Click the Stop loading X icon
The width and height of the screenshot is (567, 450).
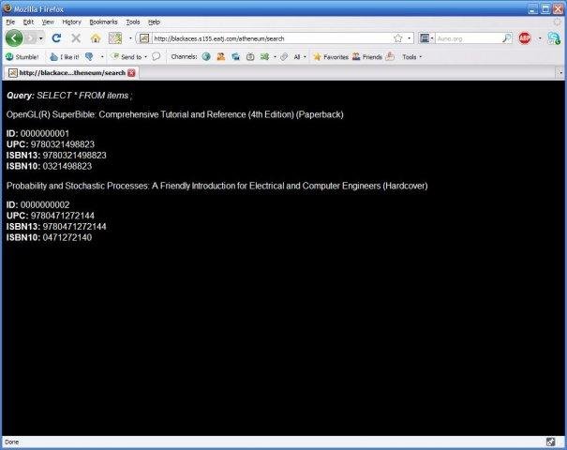pos(76,38)
